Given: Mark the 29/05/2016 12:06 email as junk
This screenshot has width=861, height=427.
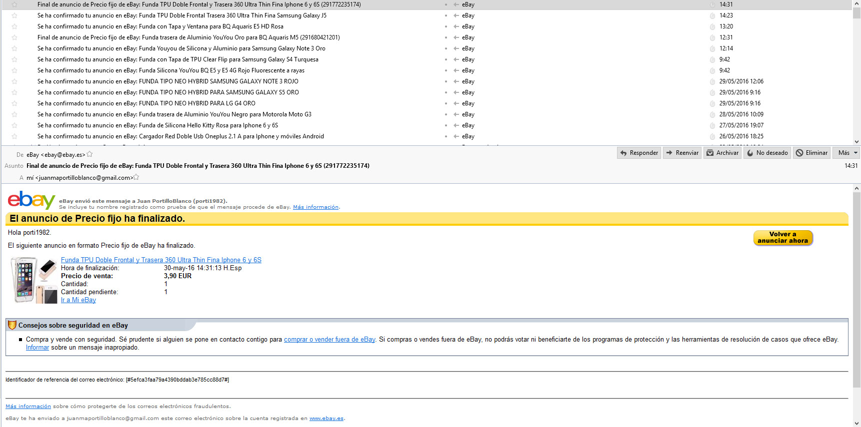Looking at the screenshot, I should coord(712,81).
